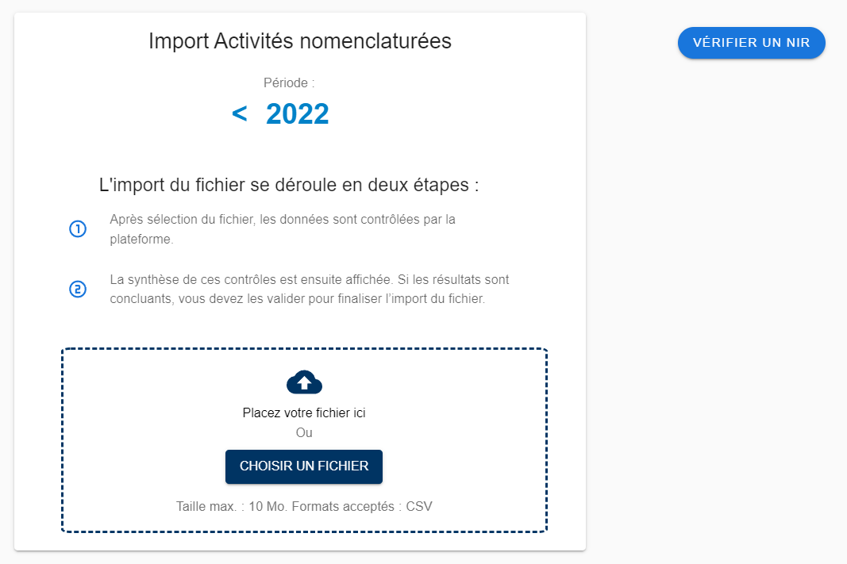The image size is (847, 564).
Task: Click the 'Ou' separator text
Action: point(304,432)
